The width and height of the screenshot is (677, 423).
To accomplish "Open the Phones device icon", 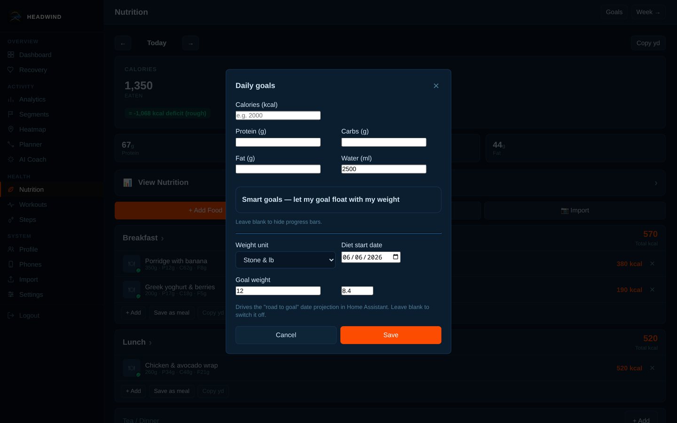I will [x=11, y=264].
